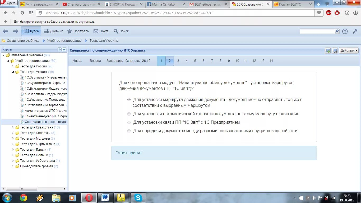Expand the Тесты для Казахстана node
This screenshot has height=203, width=361.
point(13,127)
